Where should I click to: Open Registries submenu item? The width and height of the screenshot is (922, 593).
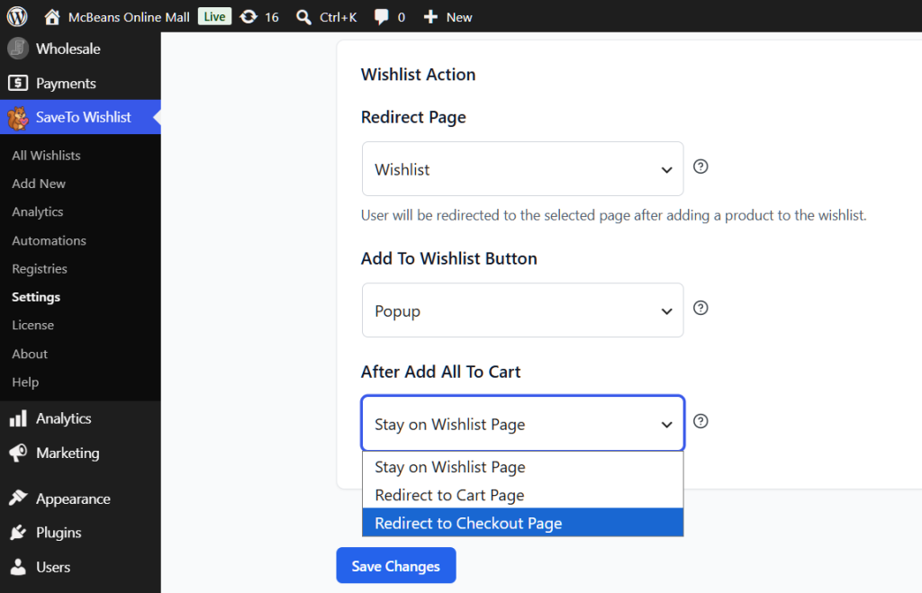(40, 268)
